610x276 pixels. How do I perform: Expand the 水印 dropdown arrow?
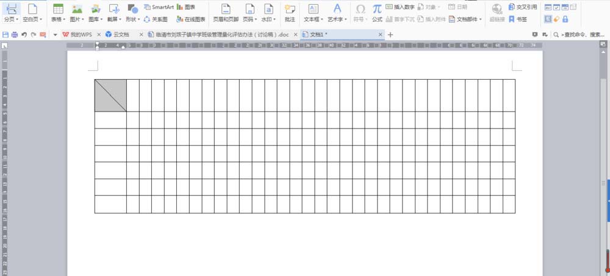274,19
